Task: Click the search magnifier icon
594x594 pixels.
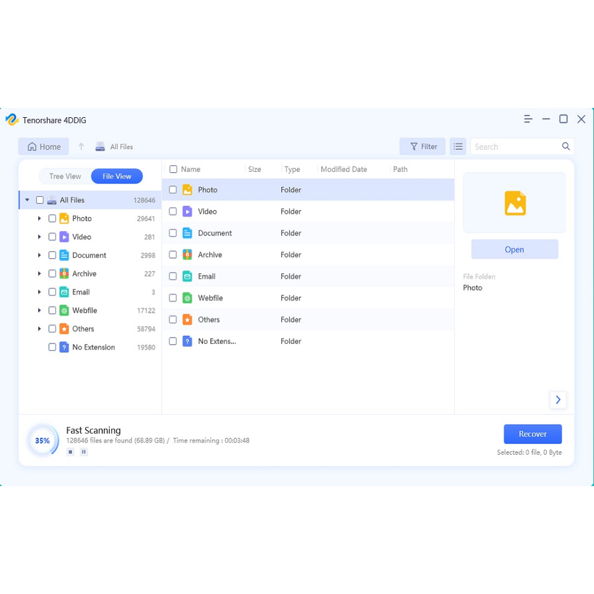Action: 566,147
